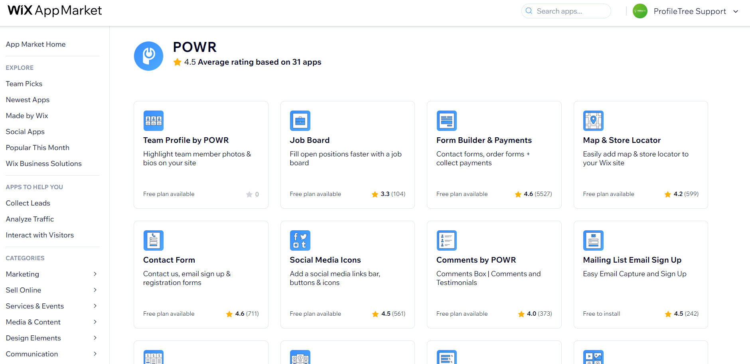Click 'Fill open positions faster' description text

[345, 158]
